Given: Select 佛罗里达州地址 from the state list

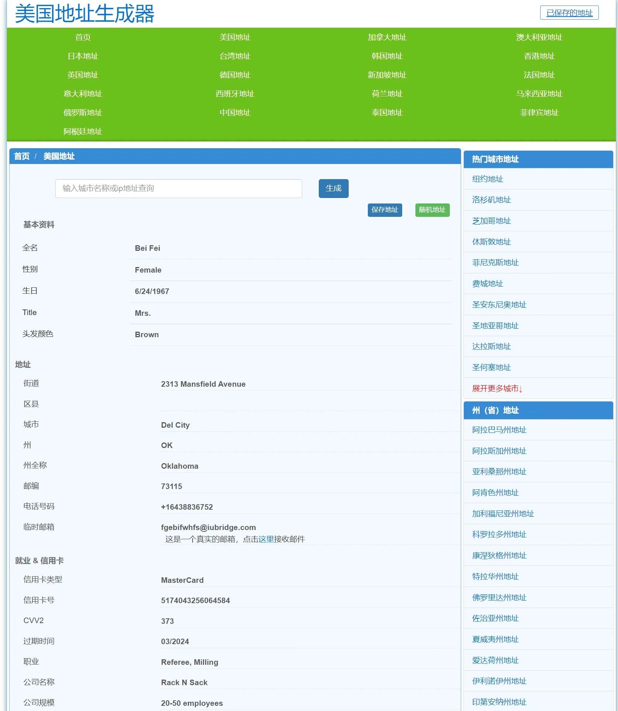Looking at the screenshot, I should 499,598.
